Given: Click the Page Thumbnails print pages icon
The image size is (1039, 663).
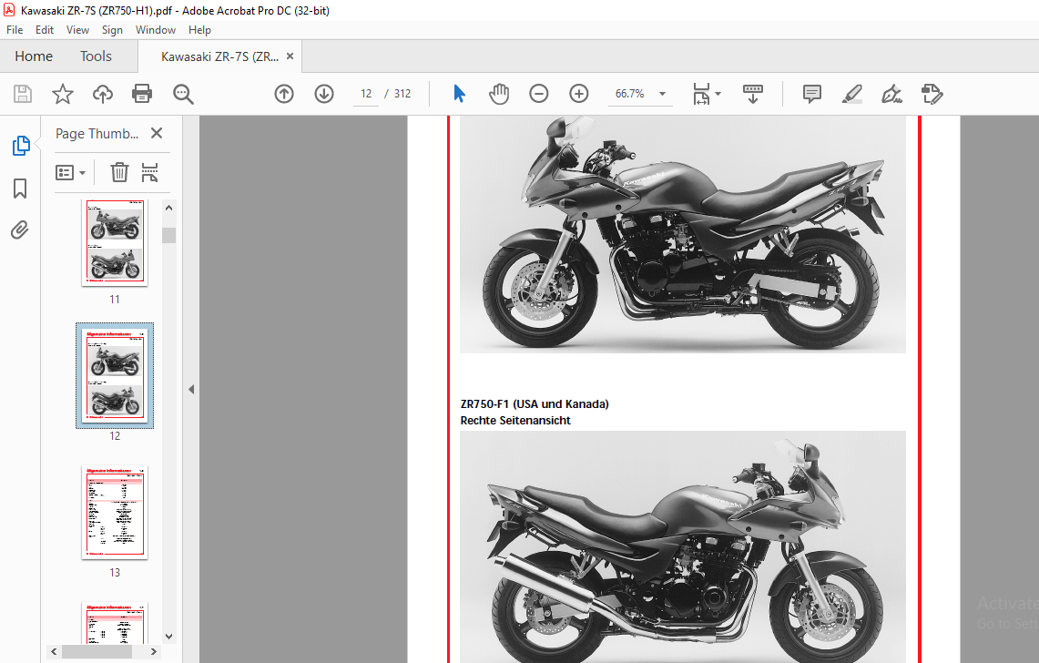Looking at the screenshot, I should click(149, 172).
